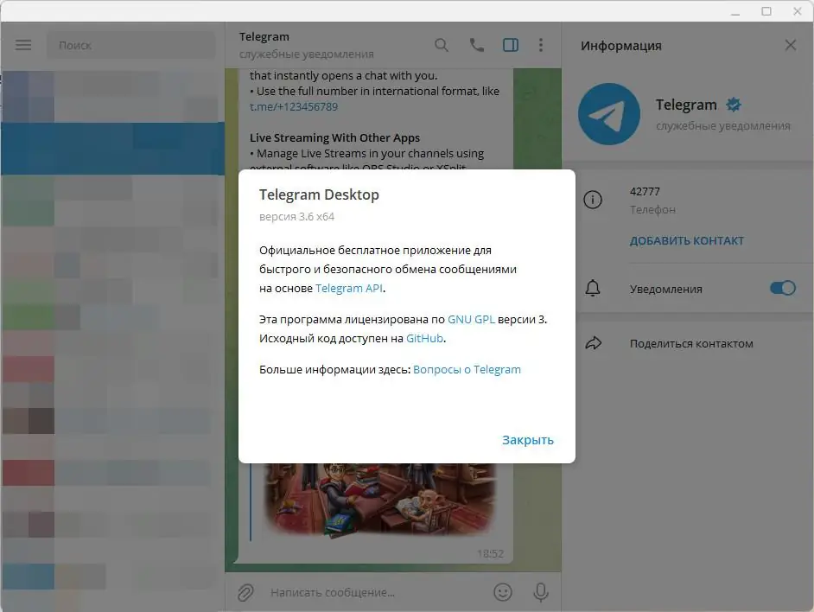Start a call with the phone icon
This screenshot has height=612, width=814.
(476, 44)
